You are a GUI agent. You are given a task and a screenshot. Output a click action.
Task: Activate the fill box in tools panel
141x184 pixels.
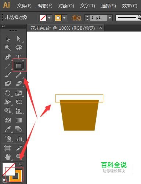(8, 169)
